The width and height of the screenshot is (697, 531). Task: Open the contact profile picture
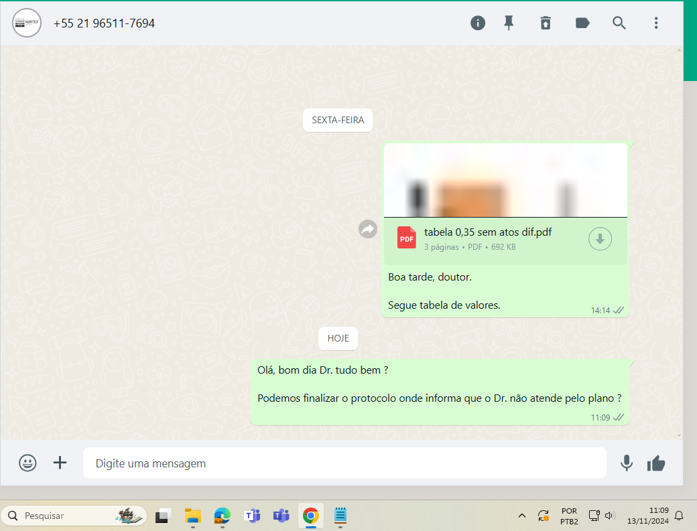tap(27, 23)
